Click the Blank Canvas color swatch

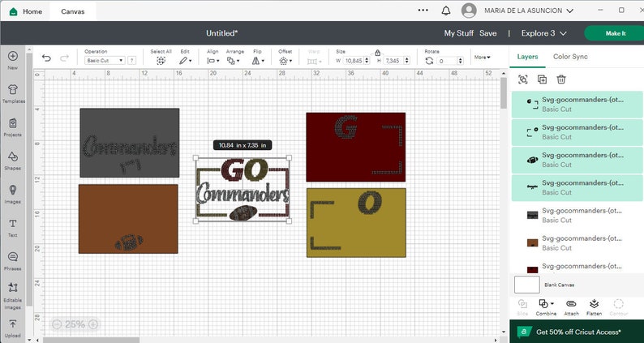(527, 285)
